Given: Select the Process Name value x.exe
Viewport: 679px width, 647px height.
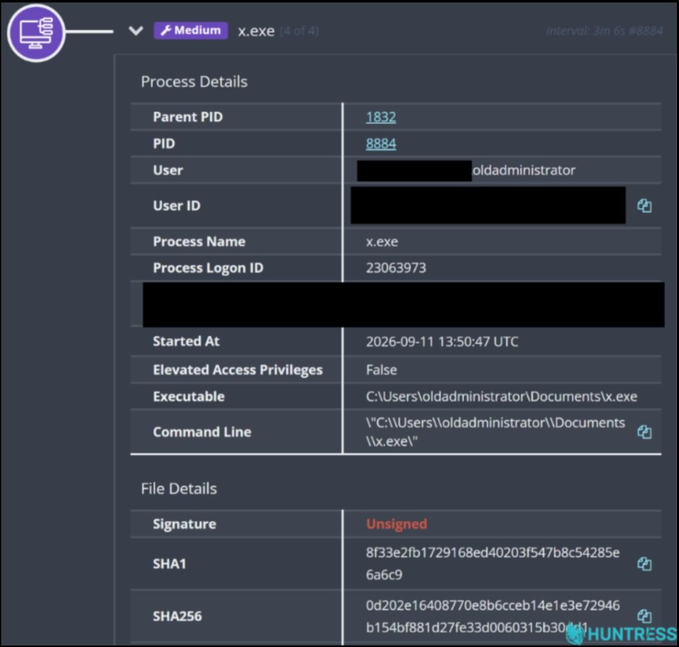Looking at the screenshot, I should pyautogui.click(x=381, y=242).
